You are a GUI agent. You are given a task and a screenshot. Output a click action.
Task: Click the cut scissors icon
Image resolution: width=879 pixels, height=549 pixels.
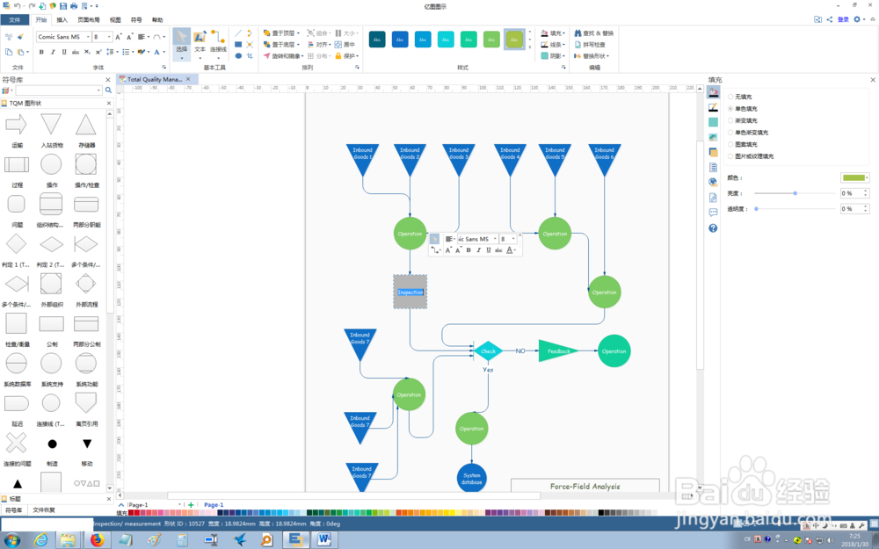[9, 37]
